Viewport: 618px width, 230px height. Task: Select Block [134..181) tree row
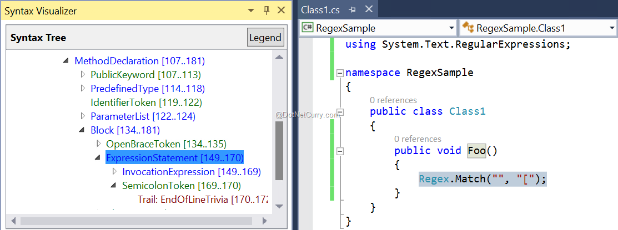125,130
